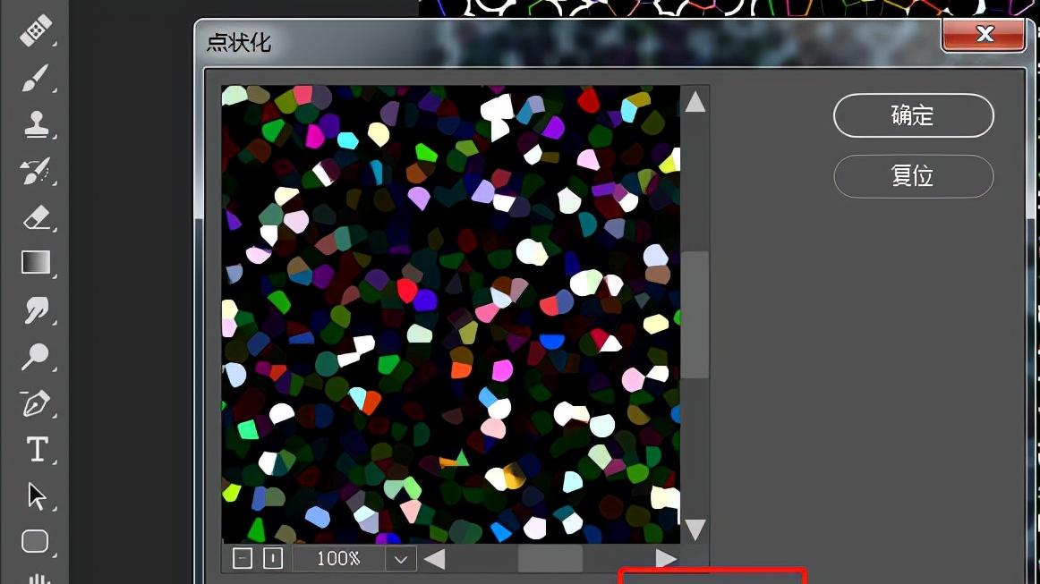1040x584 pixels.
Task: Select the Smudge tool
Action: coord(36,310)
